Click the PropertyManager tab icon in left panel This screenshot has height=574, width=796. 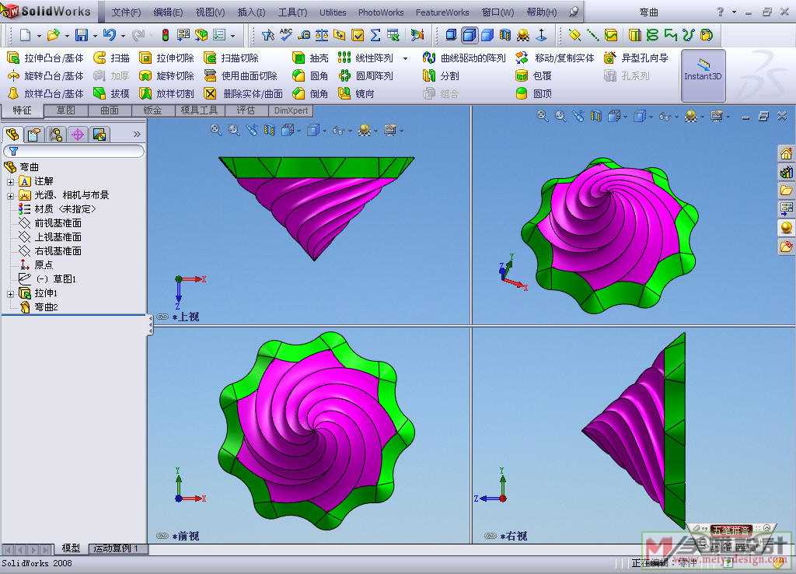click(33, 135)
